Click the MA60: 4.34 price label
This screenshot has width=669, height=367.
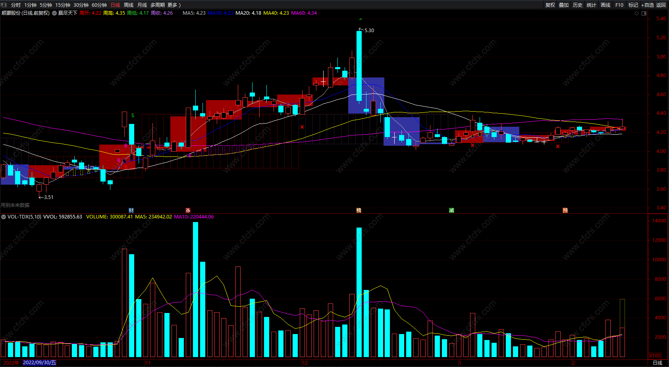[304, 13]
